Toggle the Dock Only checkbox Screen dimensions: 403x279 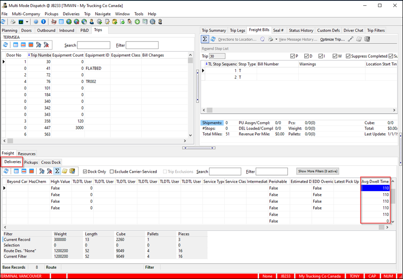(x=85, y=172)
